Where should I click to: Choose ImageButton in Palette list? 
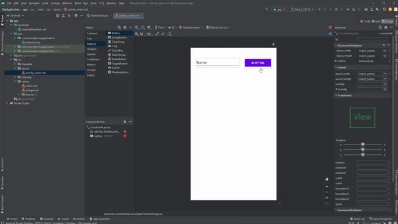tap(119, 37)
